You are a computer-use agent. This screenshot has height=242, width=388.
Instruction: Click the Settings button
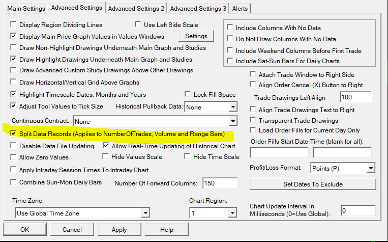coord(196,36)
